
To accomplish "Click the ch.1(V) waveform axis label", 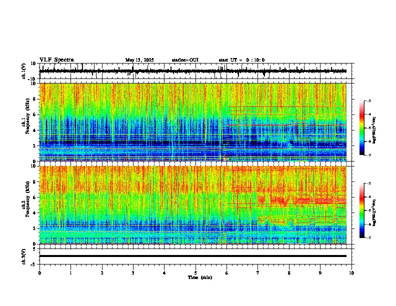I will (24, 71).
